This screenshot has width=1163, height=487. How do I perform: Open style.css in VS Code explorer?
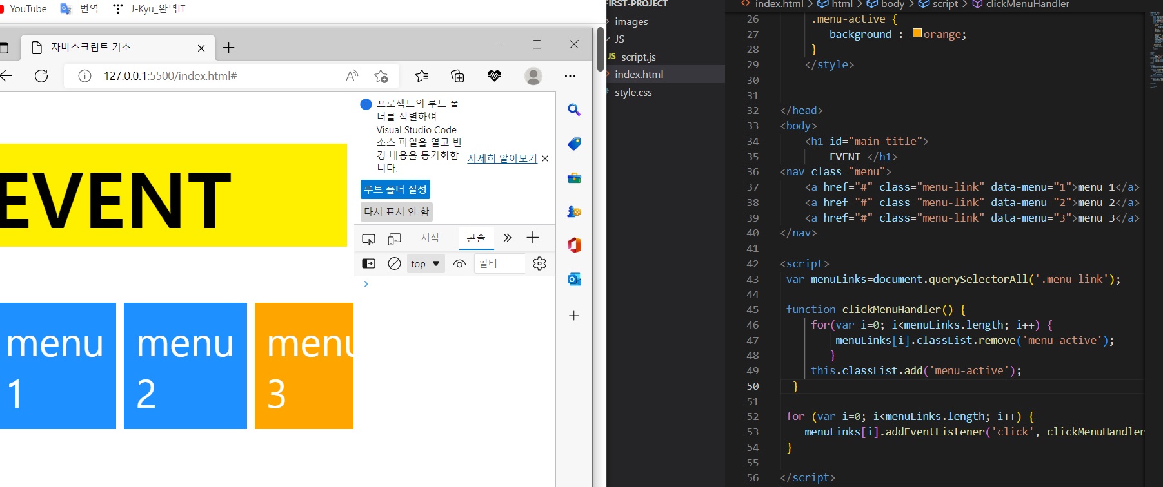tap(633, 93)
